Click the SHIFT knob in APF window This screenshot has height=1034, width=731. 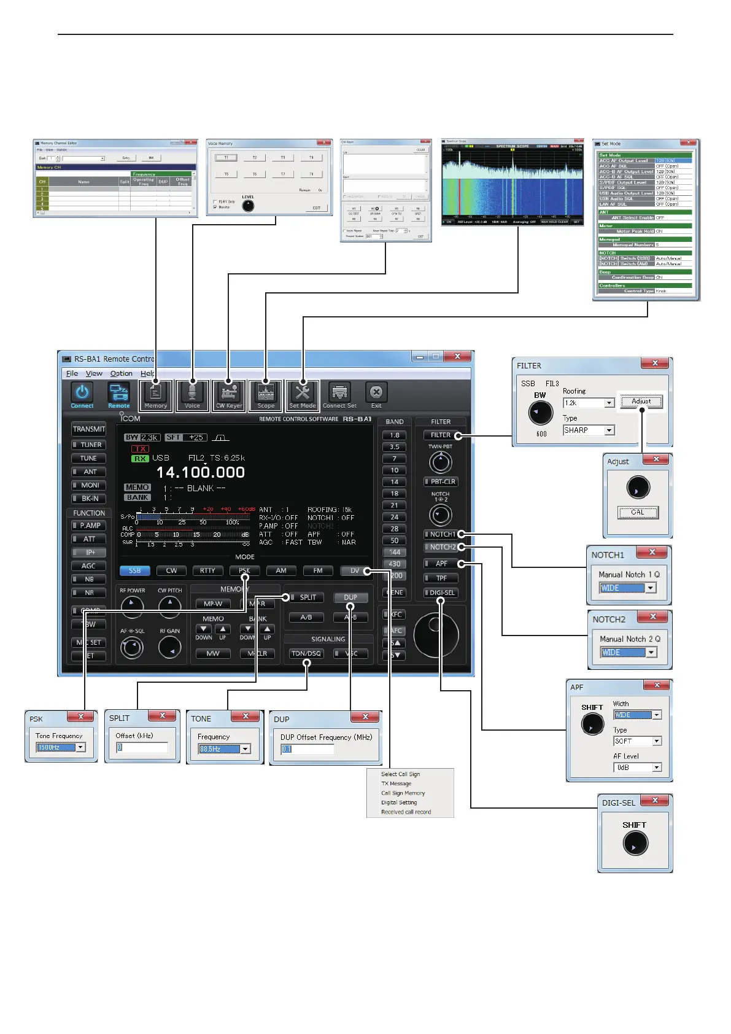click(x=592, y=724)
